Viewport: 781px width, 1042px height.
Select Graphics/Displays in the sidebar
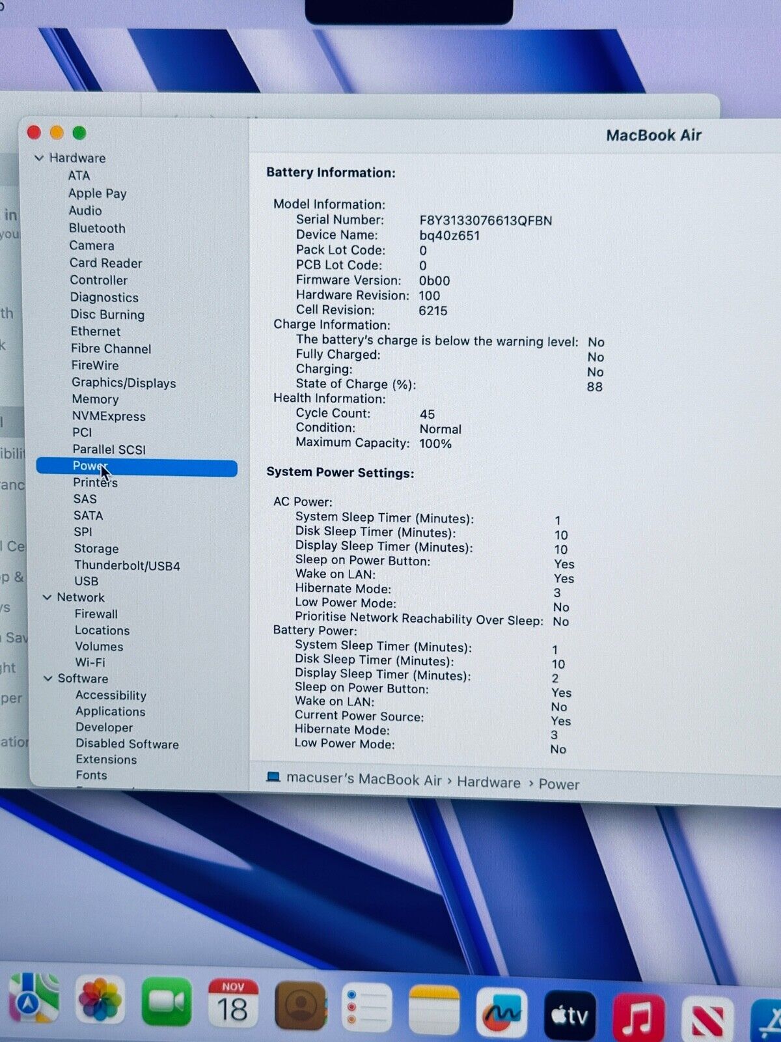124,383
